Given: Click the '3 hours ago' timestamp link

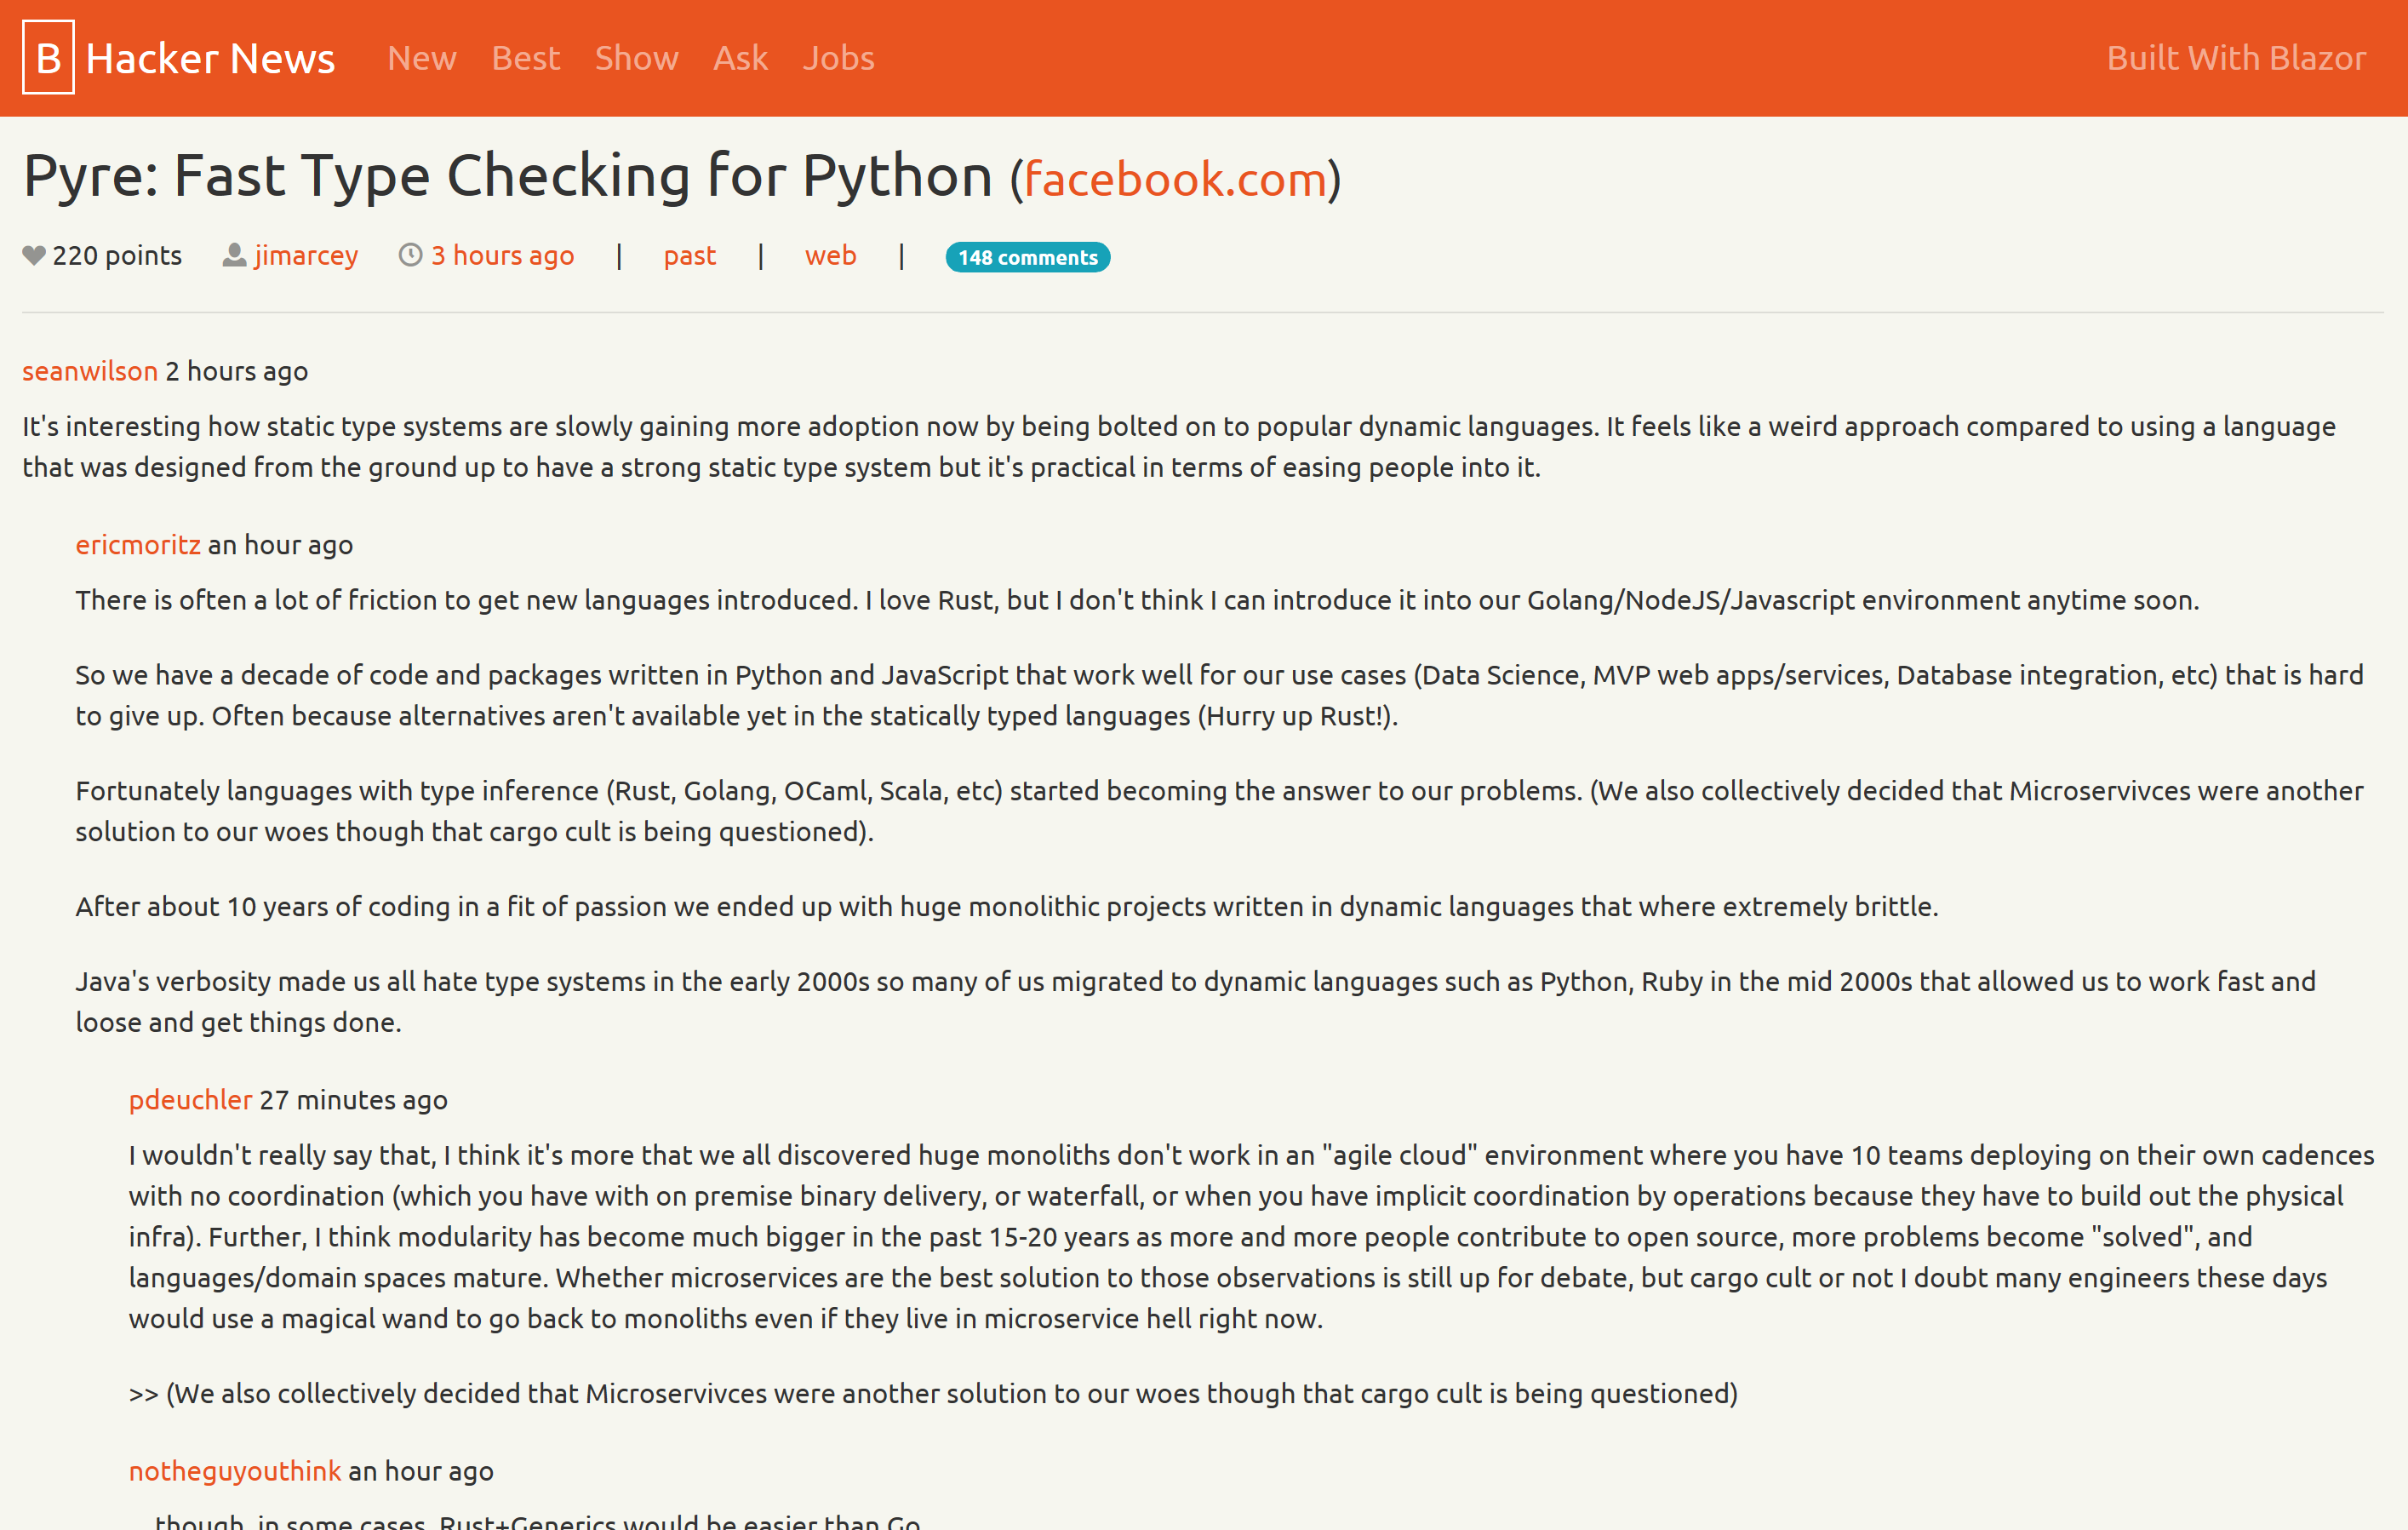Looking at the screenshot, I should click(502, 256).
